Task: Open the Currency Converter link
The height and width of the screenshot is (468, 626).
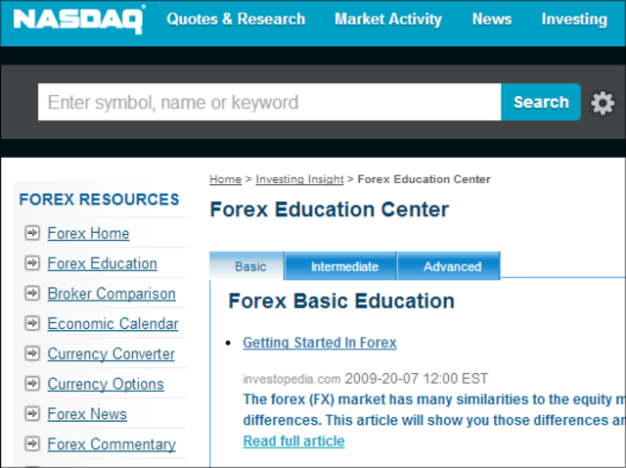Action: tap(111, 354)
